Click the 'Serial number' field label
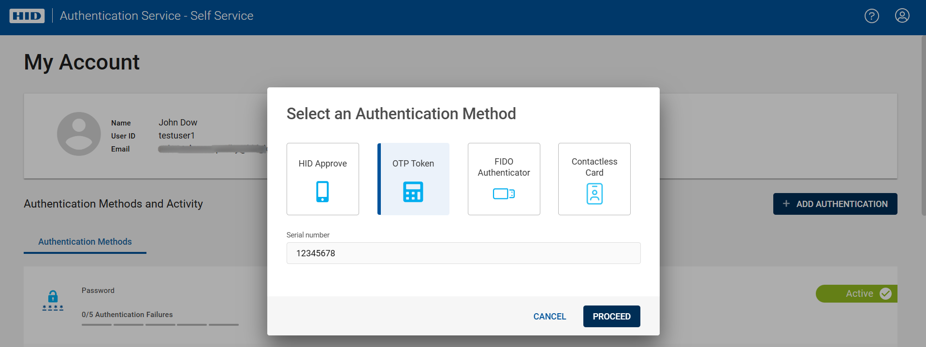Screen dimensions: 926x347 pyautogui.click(x=308, y=235)
